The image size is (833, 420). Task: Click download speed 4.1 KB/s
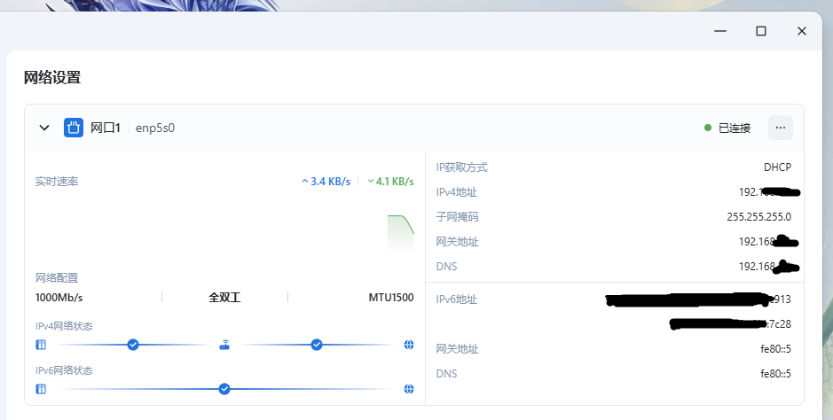point(390,182)
